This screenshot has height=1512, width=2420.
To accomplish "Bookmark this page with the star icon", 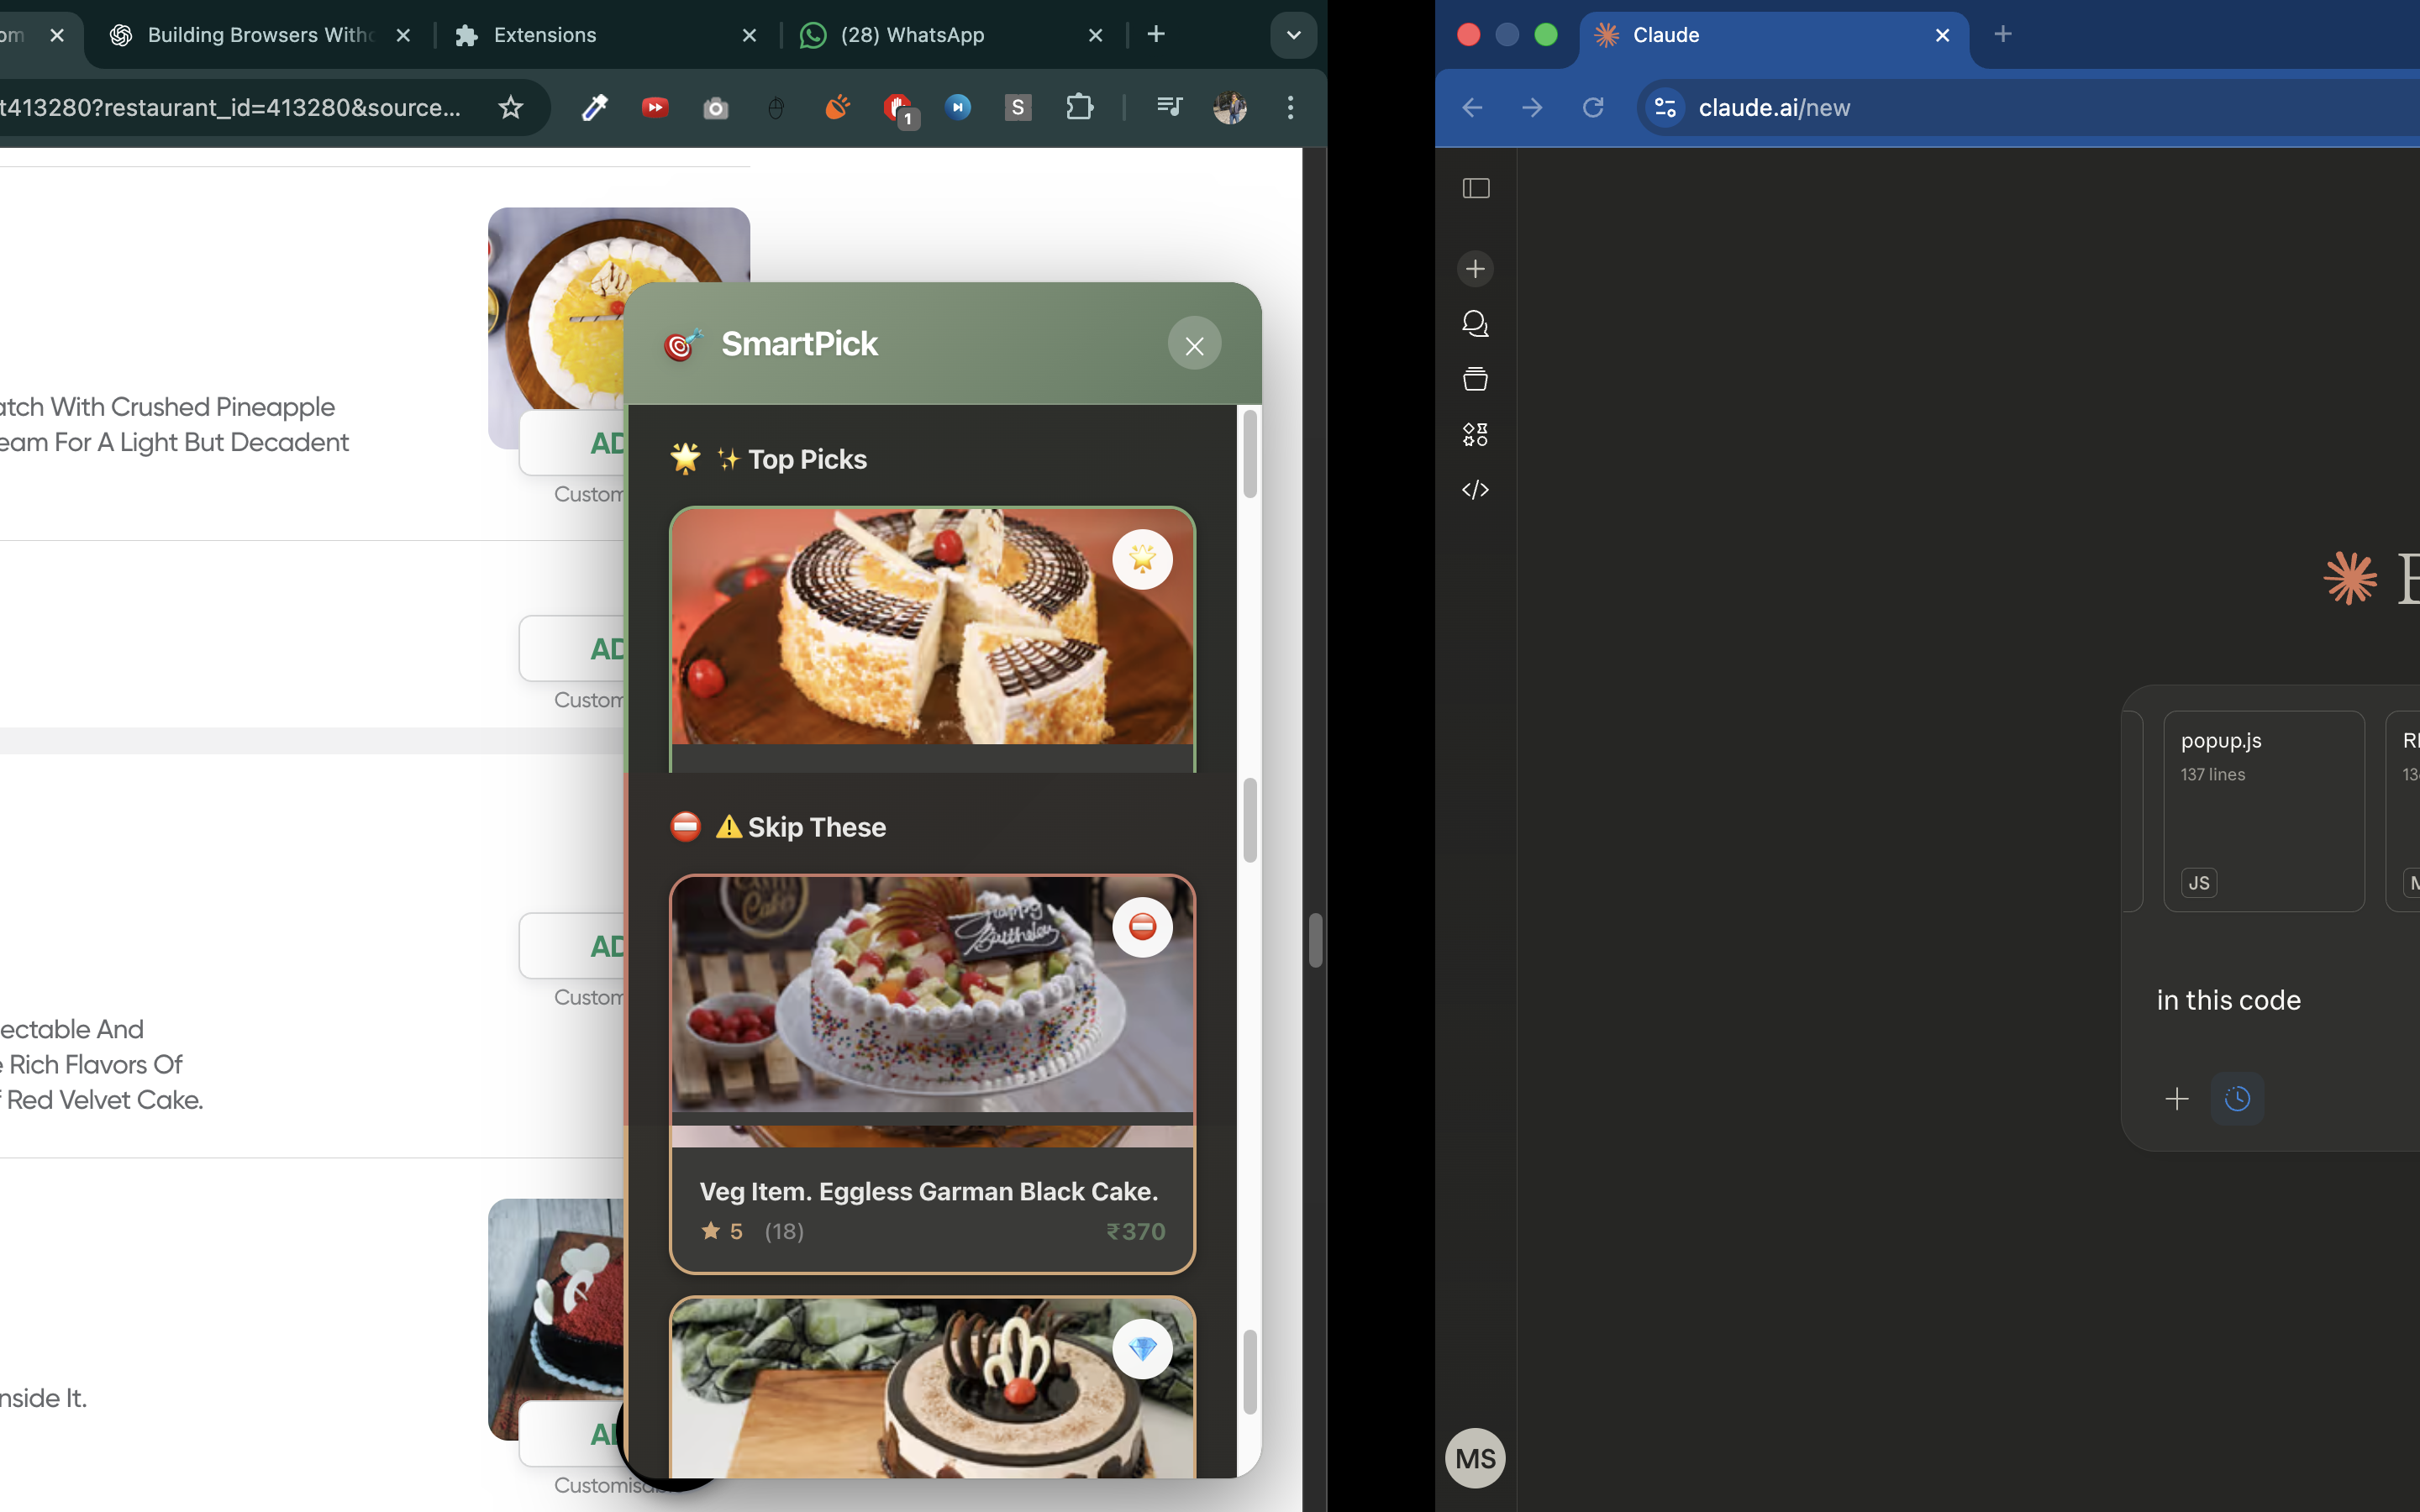I will [511, 107].
